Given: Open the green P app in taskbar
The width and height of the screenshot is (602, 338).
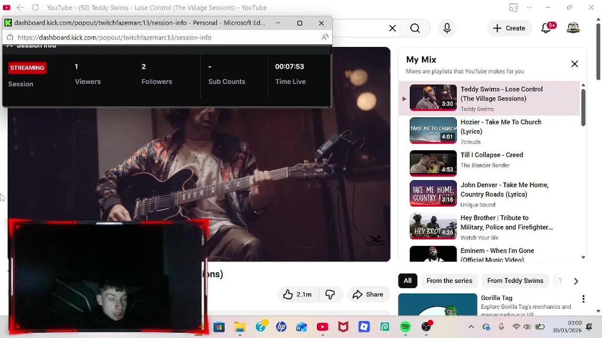Looking at the screenshot, I should point(385,327).
